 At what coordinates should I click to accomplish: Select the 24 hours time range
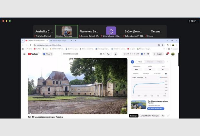click(136, 74)
